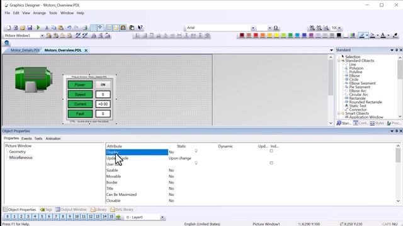403x226 pixels.
Task: Open the font size dropdown arrow
Action: [x=270, y=28]
